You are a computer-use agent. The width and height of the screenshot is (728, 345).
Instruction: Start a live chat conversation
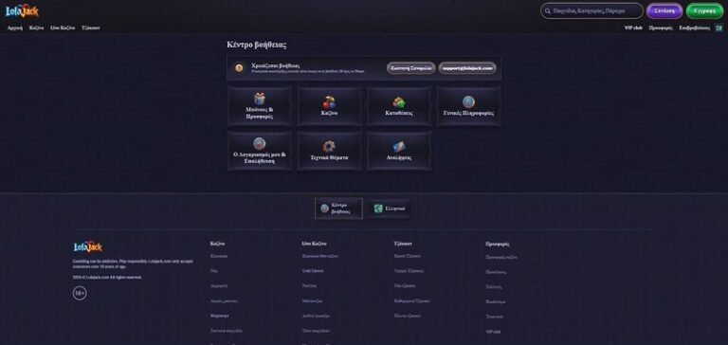coord(410,68)
